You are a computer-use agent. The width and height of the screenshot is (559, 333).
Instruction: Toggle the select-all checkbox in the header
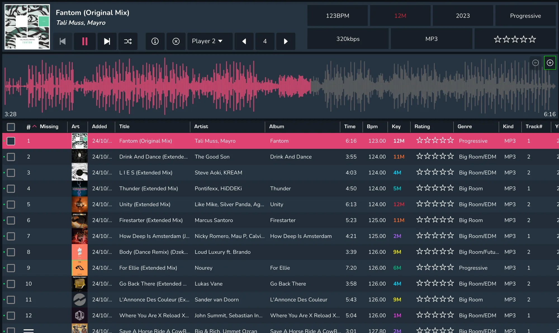(11, 127)
